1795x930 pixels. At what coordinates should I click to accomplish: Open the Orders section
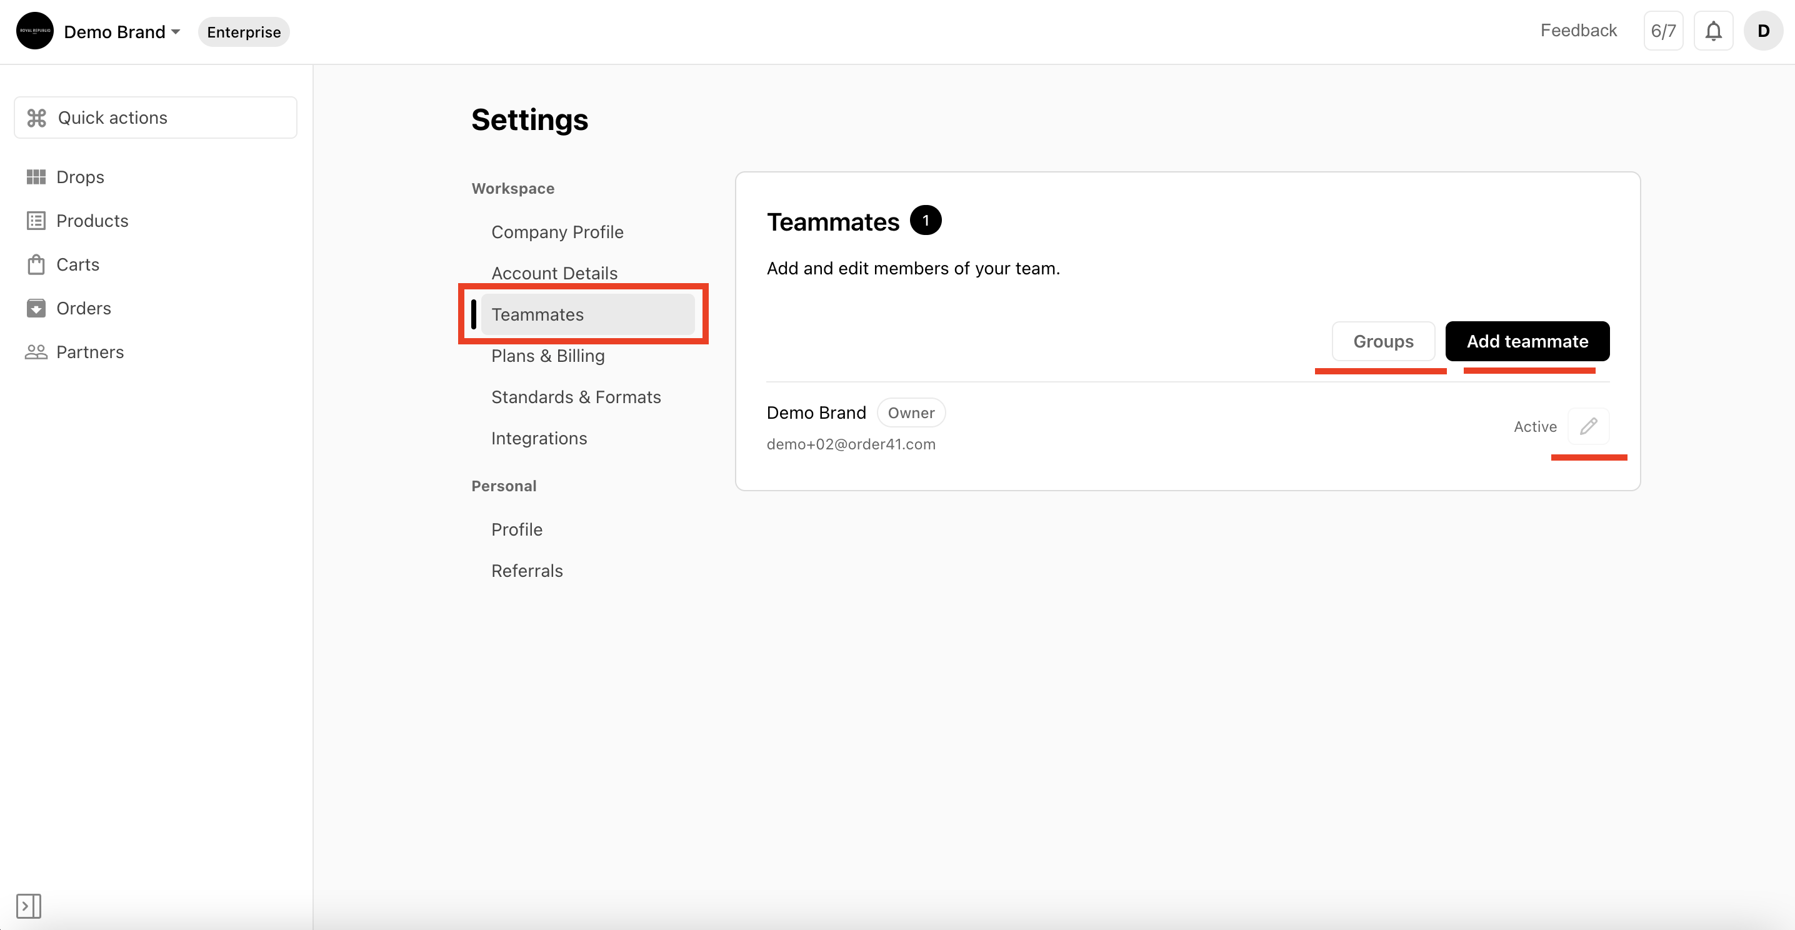[x=84, y=308]
